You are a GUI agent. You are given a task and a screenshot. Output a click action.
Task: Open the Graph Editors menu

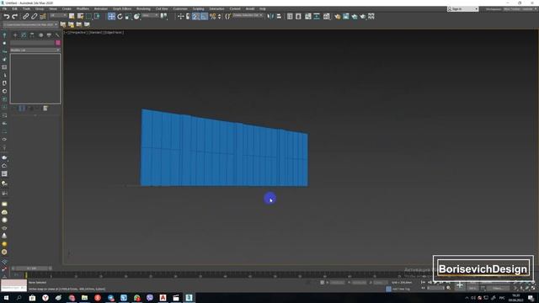pos(122,9)
